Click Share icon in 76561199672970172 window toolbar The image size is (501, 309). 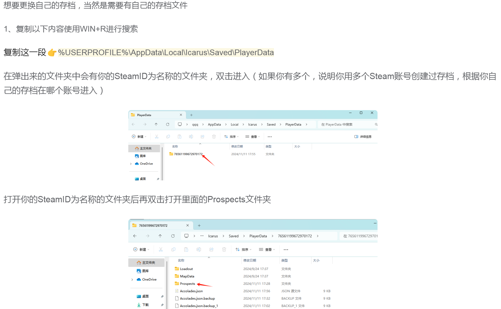tap(211, 250)
